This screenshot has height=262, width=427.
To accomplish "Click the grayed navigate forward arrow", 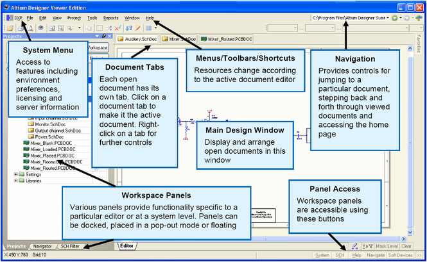I will (x=406, y=18).
